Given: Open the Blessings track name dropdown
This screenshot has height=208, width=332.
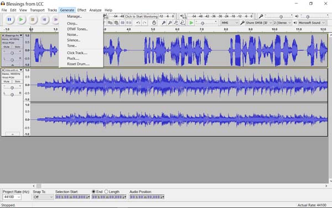Looking at the screenshot, I should [21, 35].
